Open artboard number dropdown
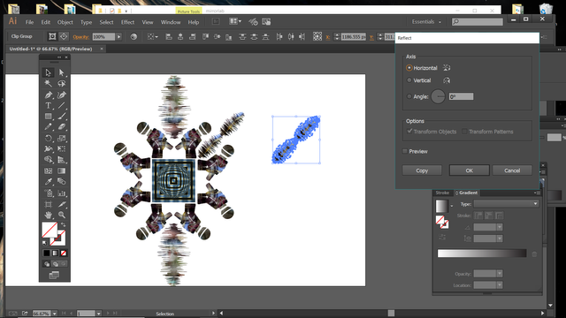 pos(98,314)
